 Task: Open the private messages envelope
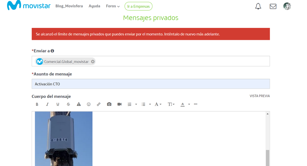[273, 6]
